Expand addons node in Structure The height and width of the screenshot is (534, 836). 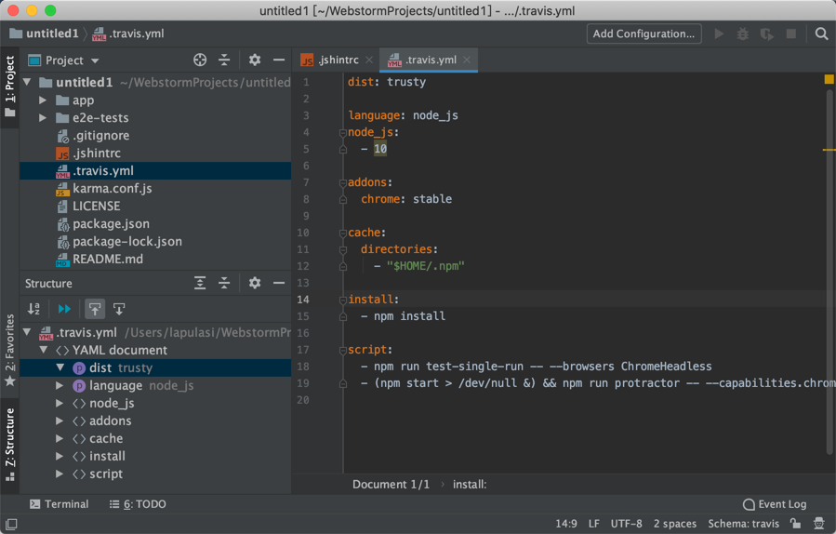point(60,421)
